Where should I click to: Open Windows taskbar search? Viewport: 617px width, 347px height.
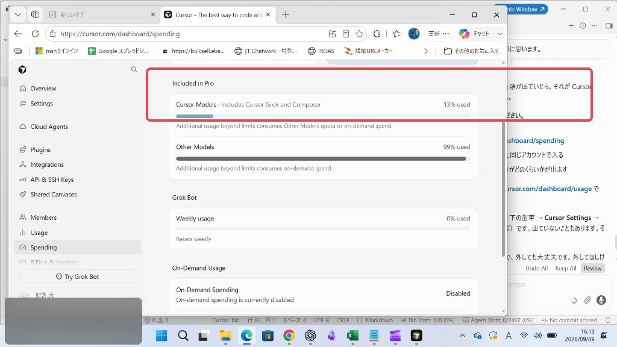[183, 336]
